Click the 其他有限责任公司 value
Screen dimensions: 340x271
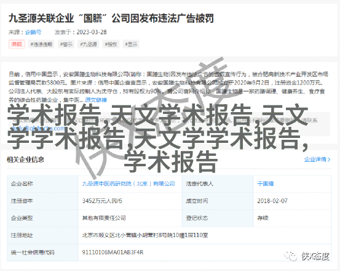[x=104, y=218]
